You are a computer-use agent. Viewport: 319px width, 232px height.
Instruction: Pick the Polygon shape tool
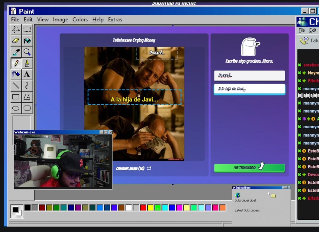pyautogui.click(x=27, y=97)
